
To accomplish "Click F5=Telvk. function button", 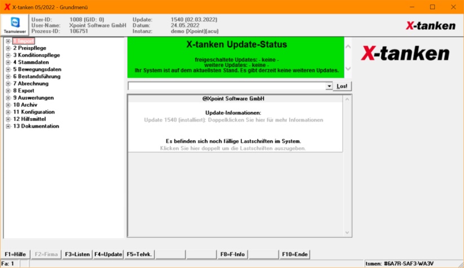I will click(x=139, y=254).
